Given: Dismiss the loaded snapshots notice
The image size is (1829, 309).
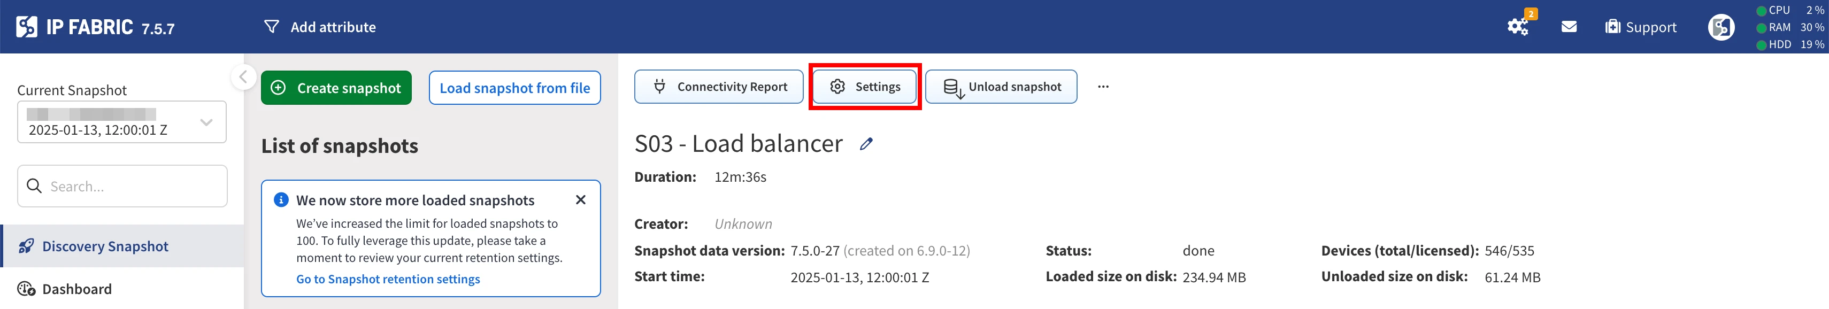Looking at the screenshot, I should (581, 199).
